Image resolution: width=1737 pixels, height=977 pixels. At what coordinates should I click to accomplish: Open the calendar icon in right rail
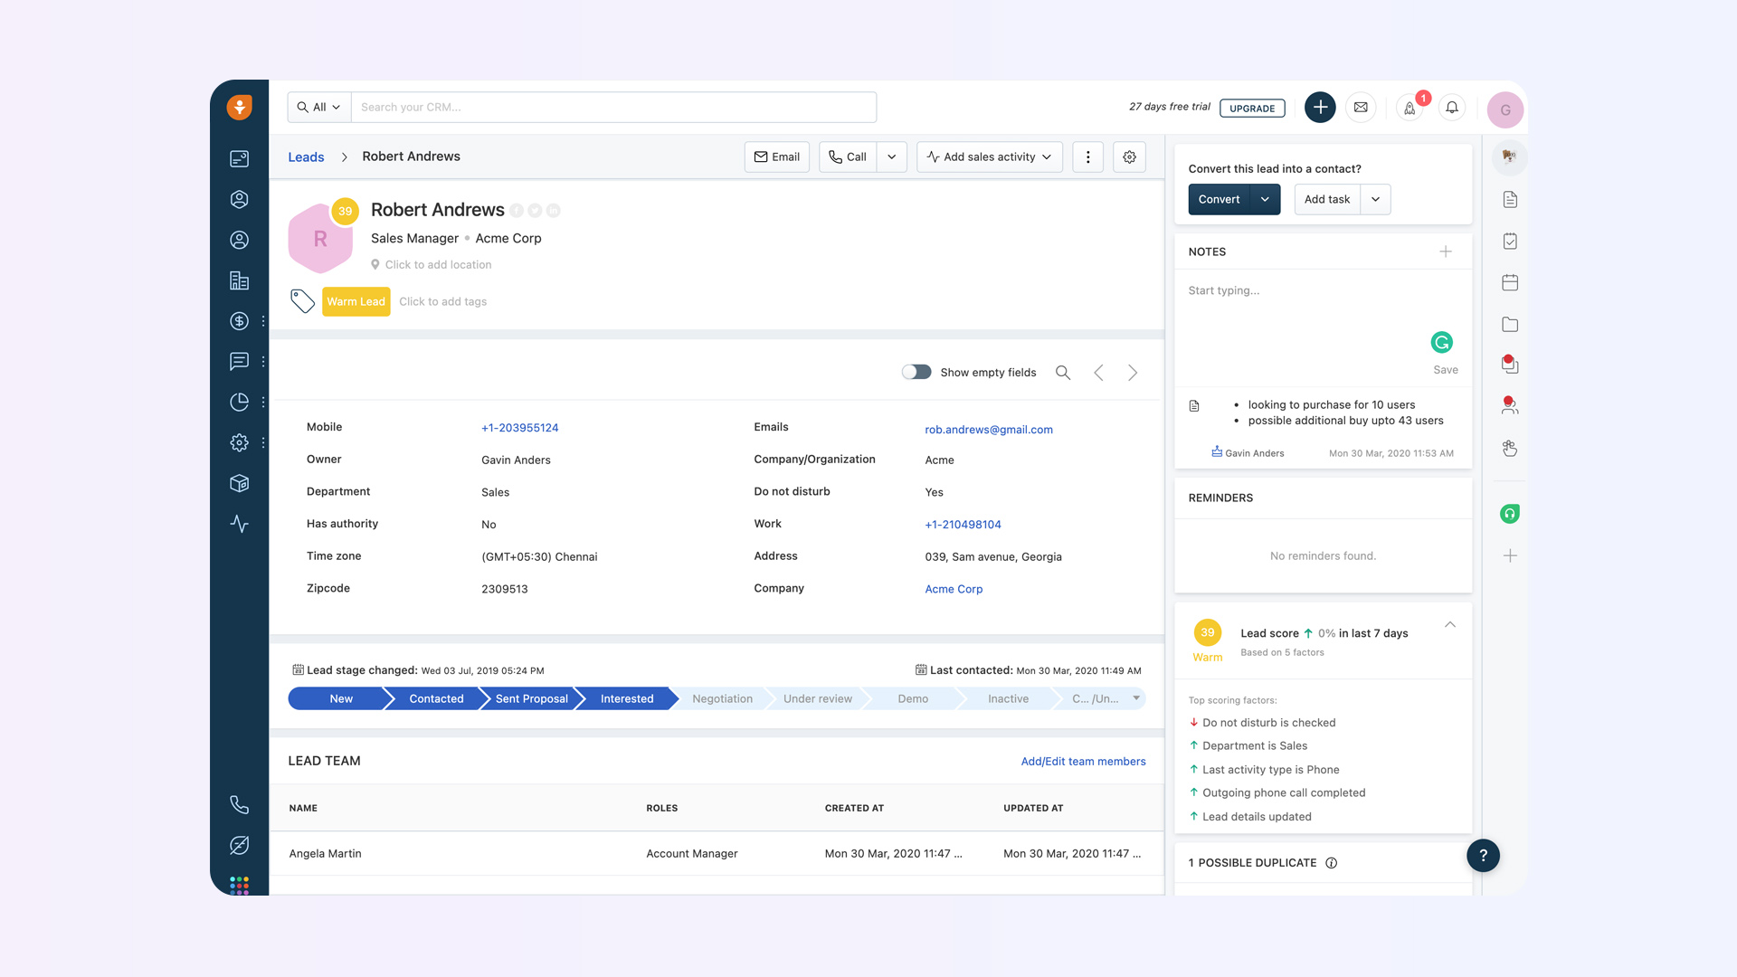point(1510,282)
